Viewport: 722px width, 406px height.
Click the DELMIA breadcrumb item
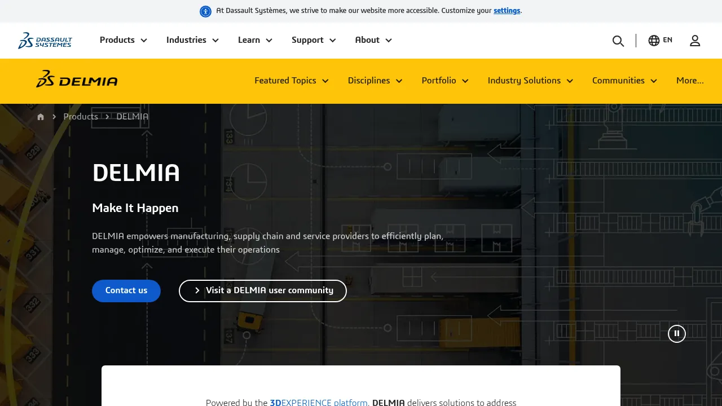point(133,117)
